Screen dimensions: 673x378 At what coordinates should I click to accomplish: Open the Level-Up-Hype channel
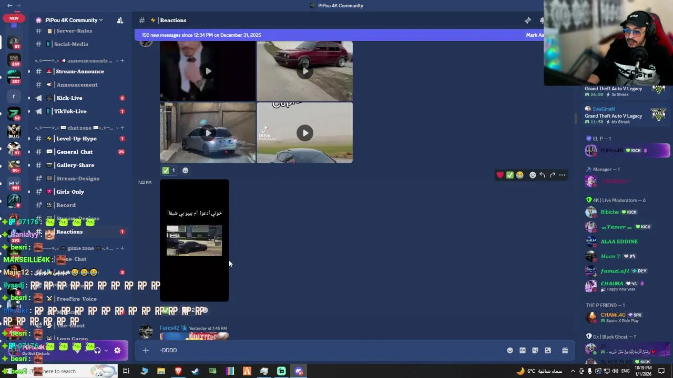pos(79,139)
